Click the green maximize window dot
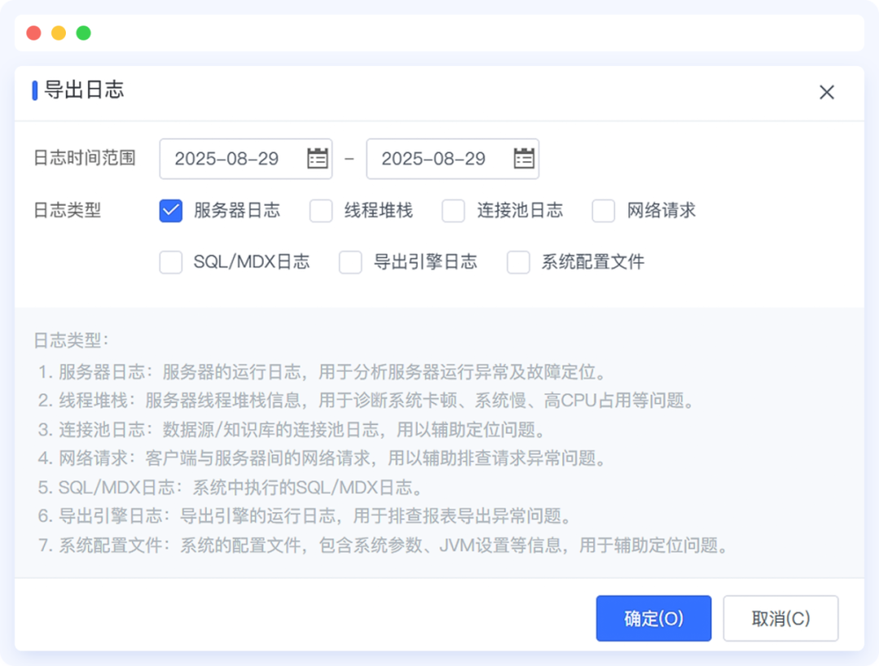This screenshot has width=879, height=666. [x=84, y=33]
